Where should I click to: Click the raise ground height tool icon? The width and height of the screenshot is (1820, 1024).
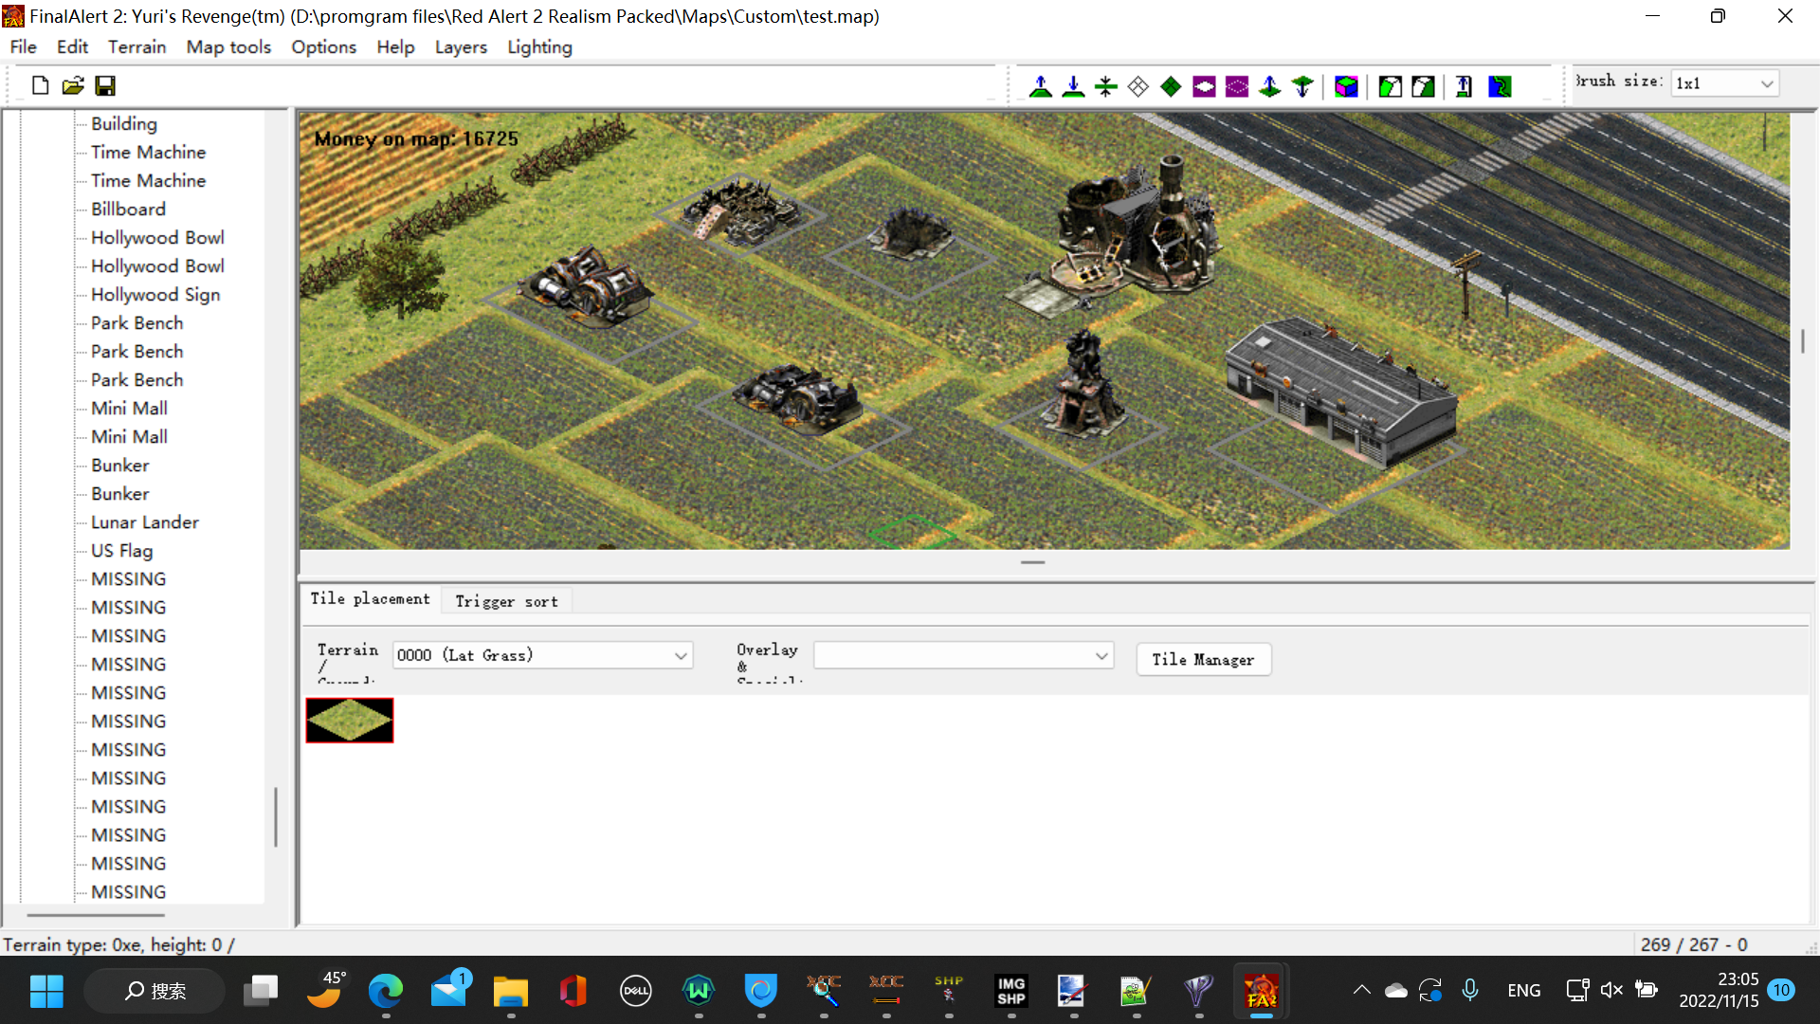(1041, 86)
